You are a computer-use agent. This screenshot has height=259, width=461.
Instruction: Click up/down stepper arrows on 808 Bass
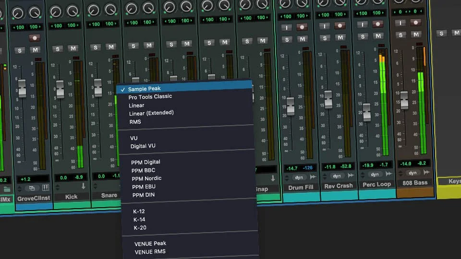pyautogui.click(x=400, y=174)
